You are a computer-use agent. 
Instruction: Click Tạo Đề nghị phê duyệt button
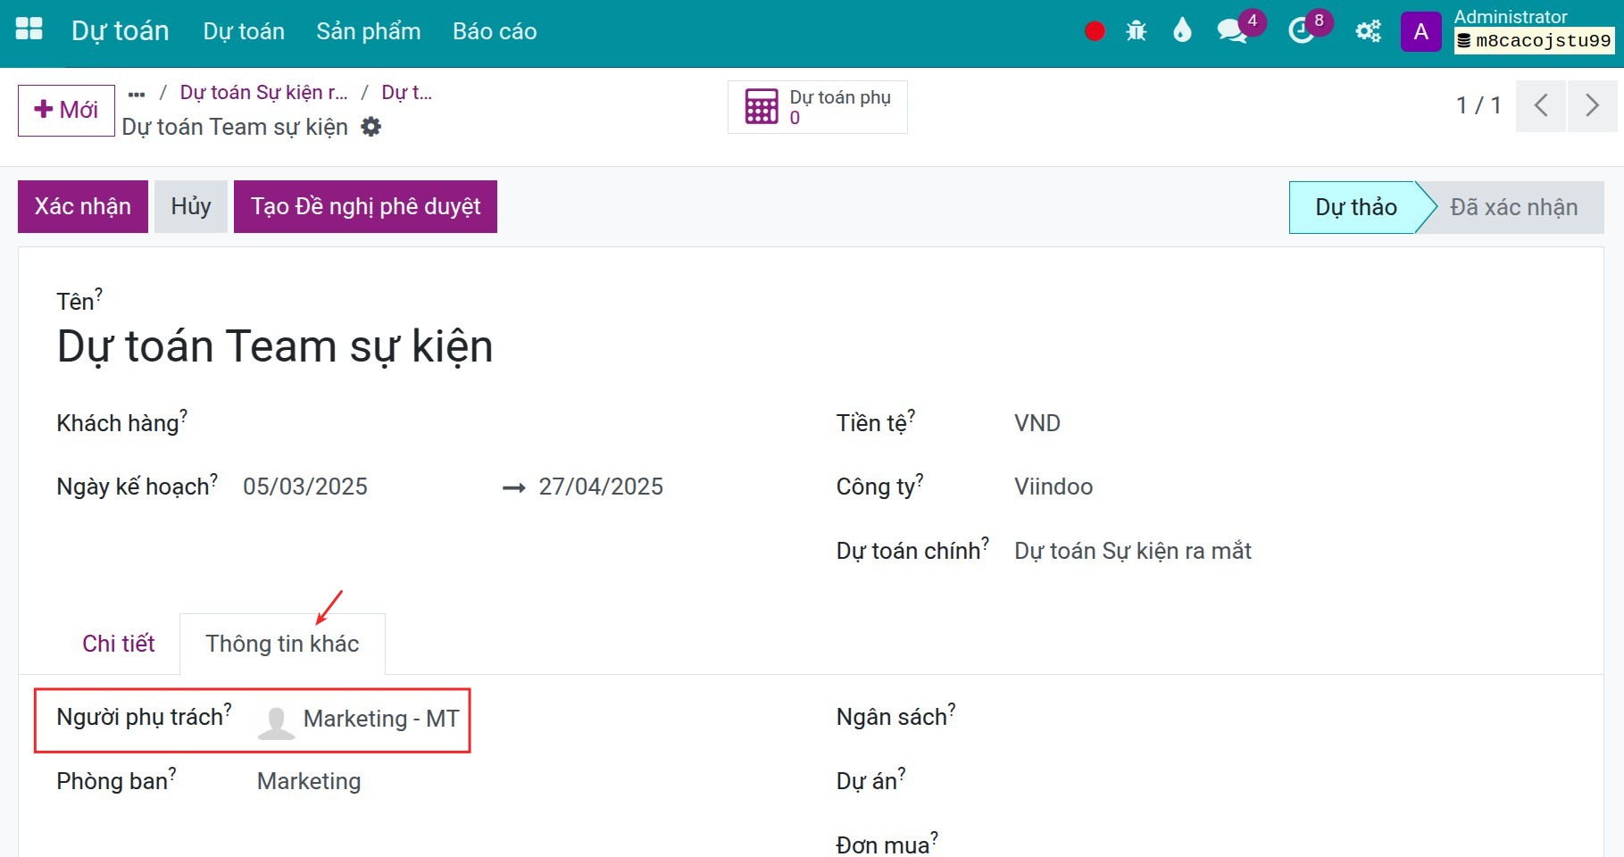[x=365, y=206]
